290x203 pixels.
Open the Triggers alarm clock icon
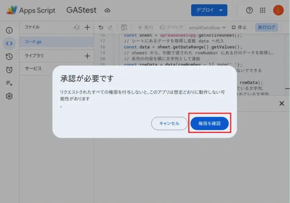click(9, 70)
